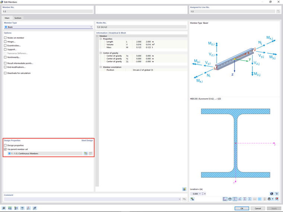Screen dimensions: 283x212
Task: Check the Design properties checkbox
Action: pyautogui.click(x=5, y=145)
